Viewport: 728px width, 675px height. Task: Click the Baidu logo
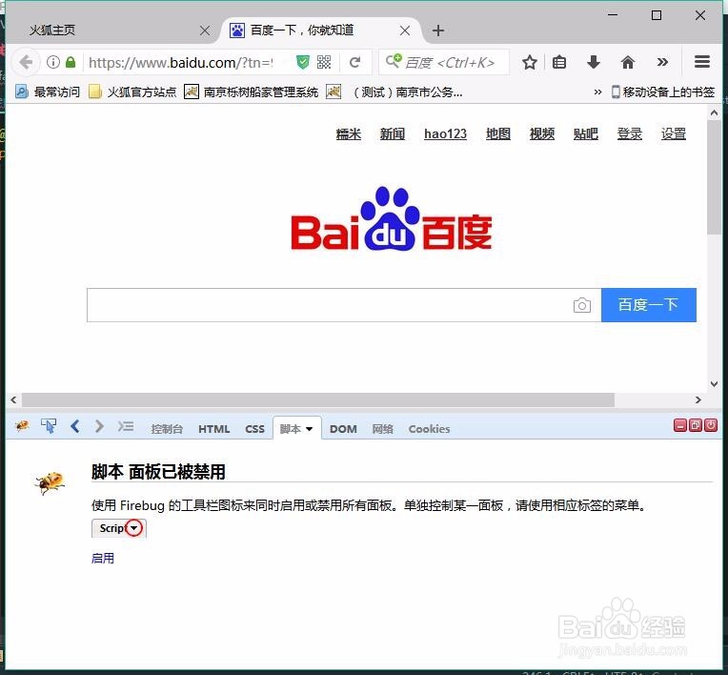click(392, 218)
